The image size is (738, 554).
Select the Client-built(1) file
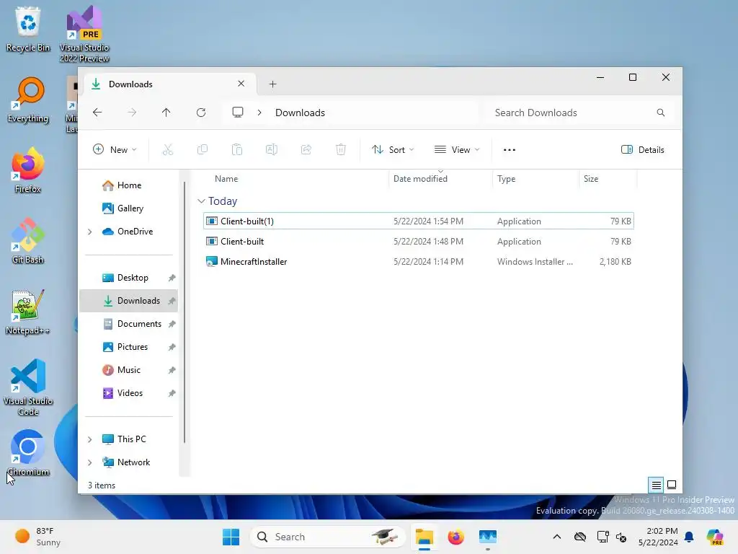point(419,221)
